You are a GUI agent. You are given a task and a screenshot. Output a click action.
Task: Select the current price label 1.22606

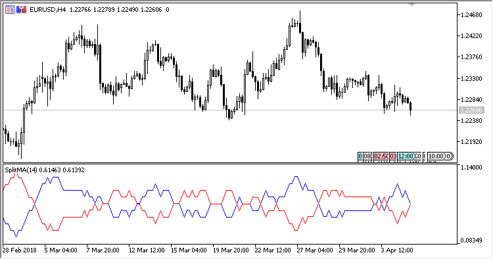tap(471, 110)
